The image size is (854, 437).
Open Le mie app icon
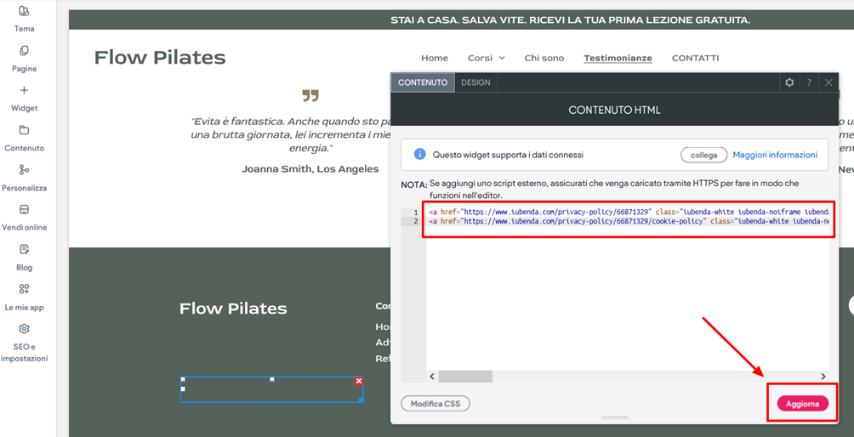24,290
